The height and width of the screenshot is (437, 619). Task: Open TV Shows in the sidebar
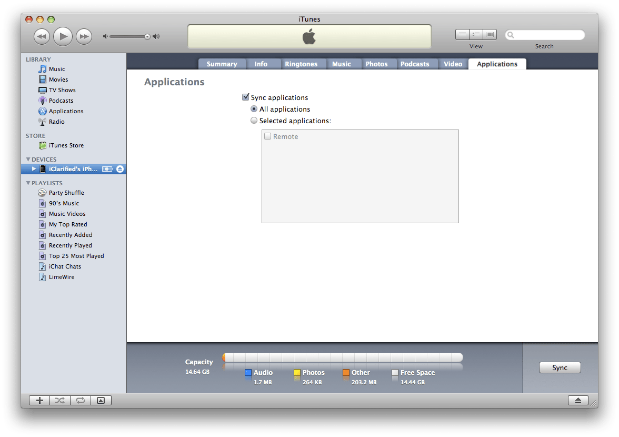[62, 90]
